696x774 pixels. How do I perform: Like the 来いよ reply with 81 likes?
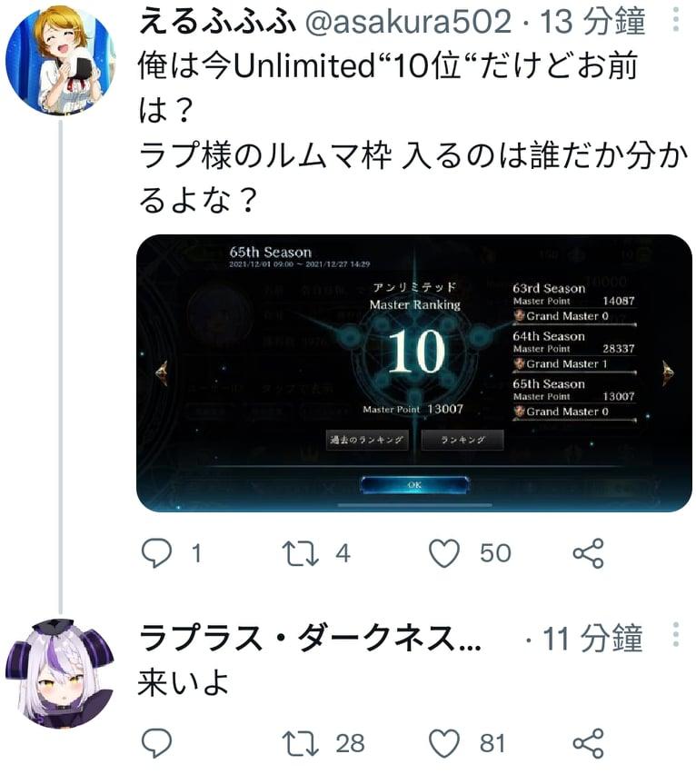[444, 742]
